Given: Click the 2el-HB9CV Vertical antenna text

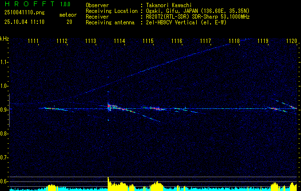Looking at the screenshot, I should click(x=186, y=22).
